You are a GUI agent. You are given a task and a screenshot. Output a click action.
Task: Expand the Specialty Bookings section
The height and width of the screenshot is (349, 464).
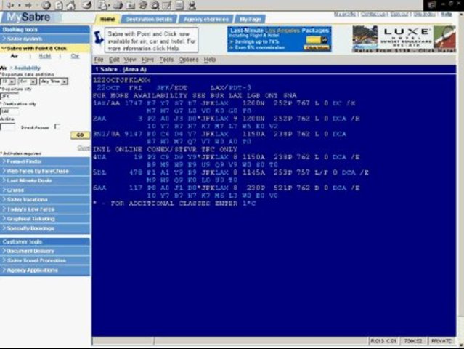[x=45, y=228]
